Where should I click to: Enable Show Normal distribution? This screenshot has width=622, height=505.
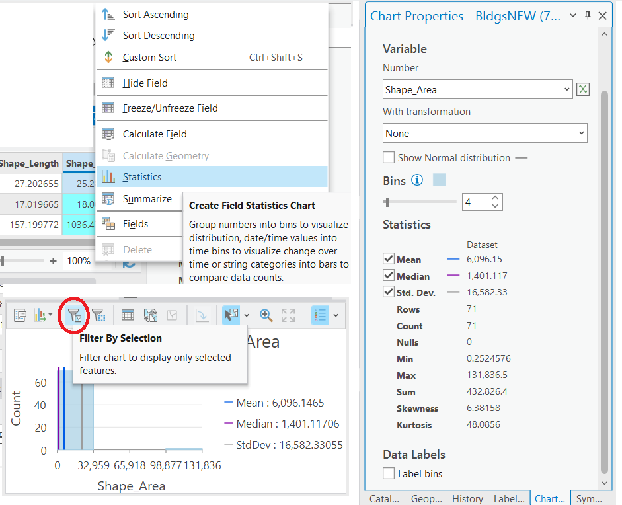tap(389, 157)
